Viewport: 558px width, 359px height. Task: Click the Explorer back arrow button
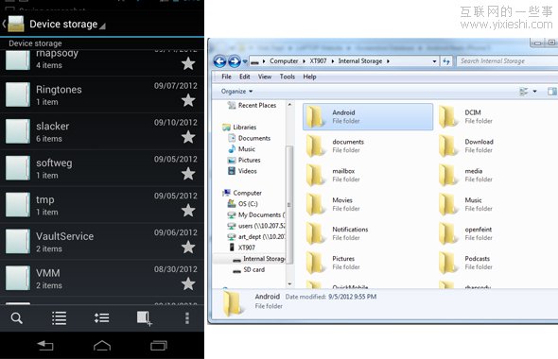220,61
